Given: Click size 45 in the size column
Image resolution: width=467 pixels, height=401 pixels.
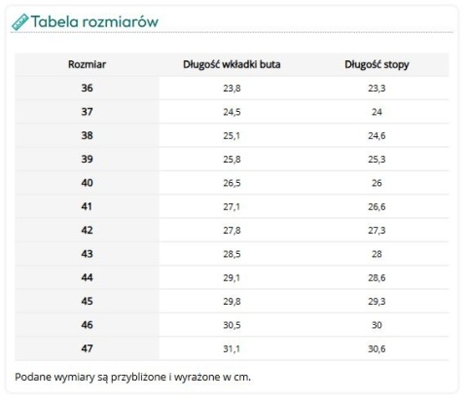Looking at the screenshot, I should (87, 301).
